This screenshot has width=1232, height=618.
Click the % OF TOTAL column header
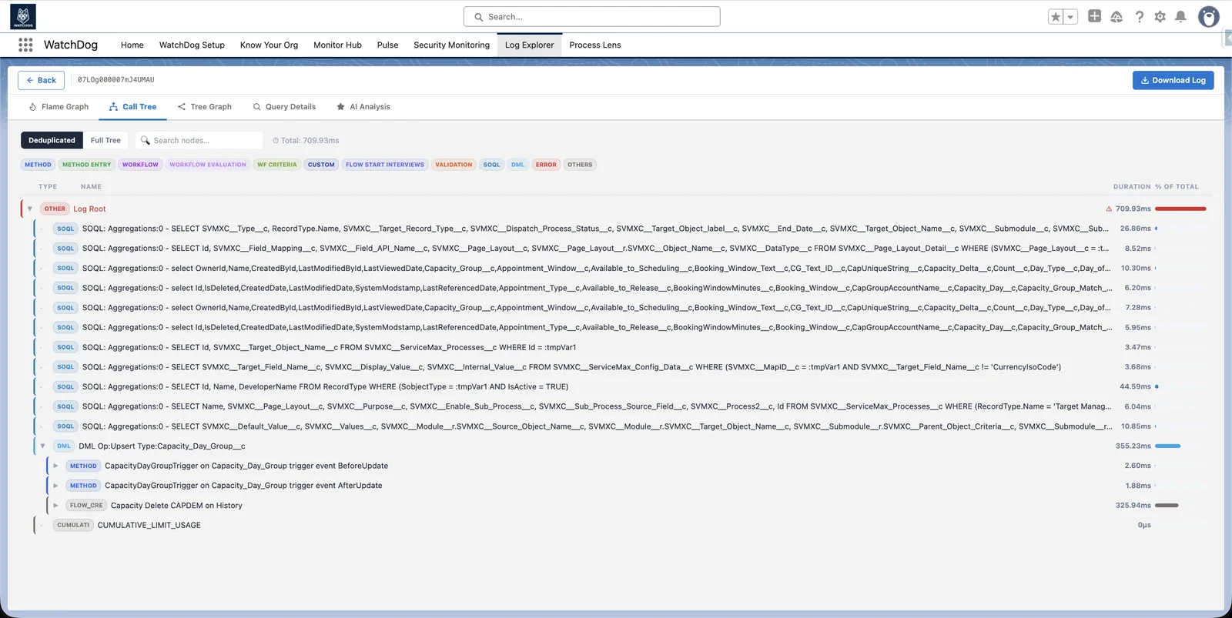1177,186
